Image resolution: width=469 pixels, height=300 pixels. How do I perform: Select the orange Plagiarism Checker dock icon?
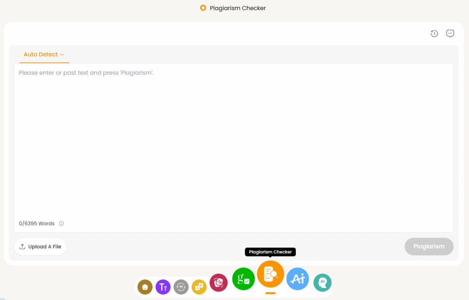(270, 274)
